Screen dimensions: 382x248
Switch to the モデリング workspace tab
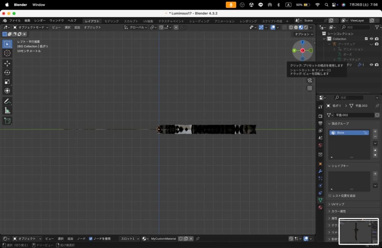112,21
